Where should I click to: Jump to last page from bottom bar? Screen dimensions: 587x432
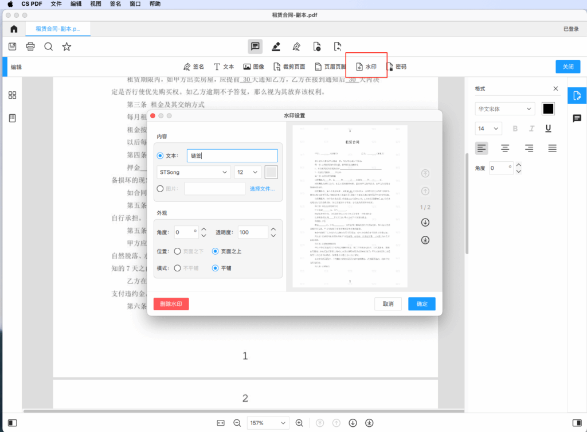(x=369, y=423)
